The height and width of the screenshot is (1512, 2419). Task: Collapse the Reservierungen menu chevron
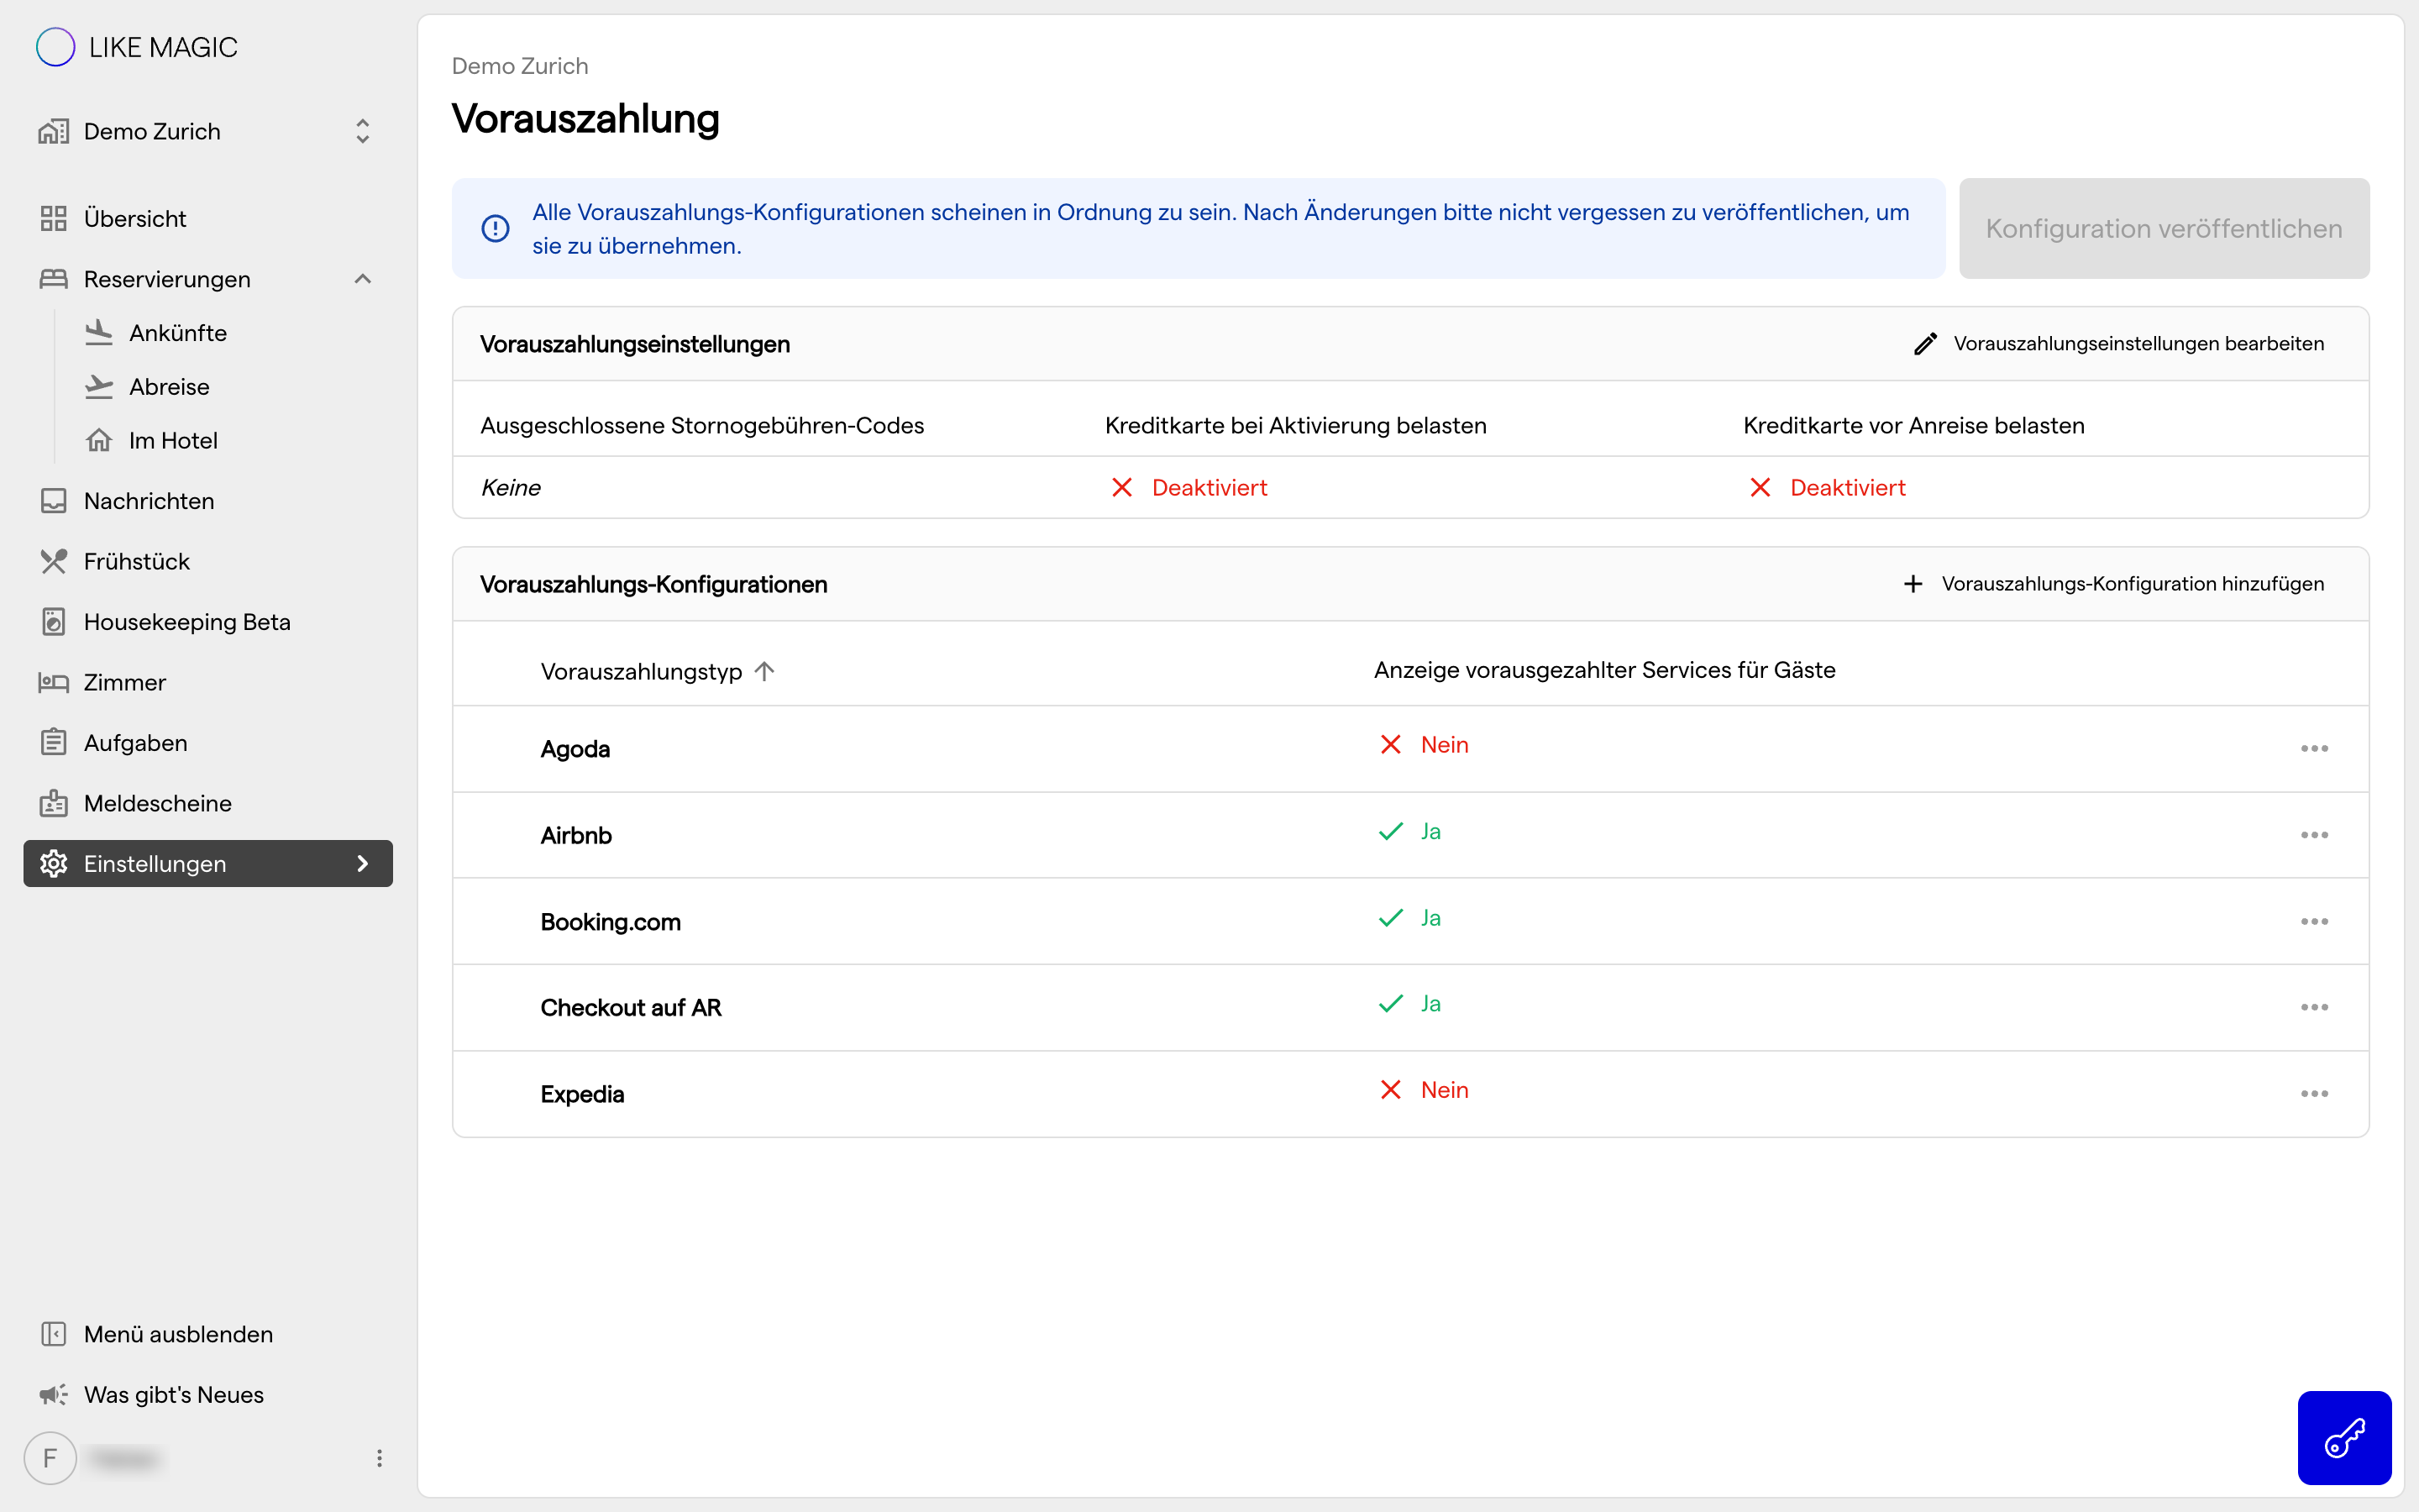(x=363, y=279)
